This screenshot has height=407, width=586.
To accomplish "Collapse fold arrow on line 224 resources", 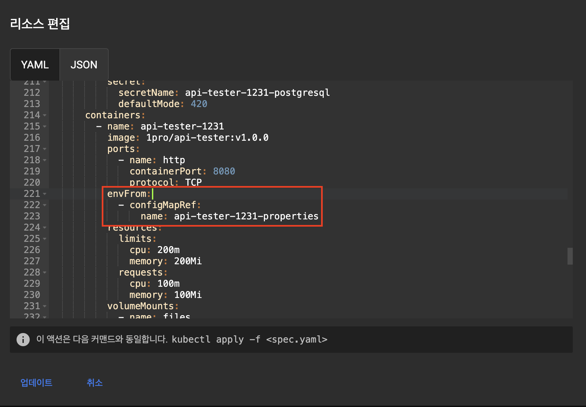I will [x=45, y=228].
